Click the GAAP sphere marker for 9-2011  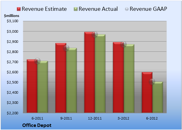tap(66, 48)
